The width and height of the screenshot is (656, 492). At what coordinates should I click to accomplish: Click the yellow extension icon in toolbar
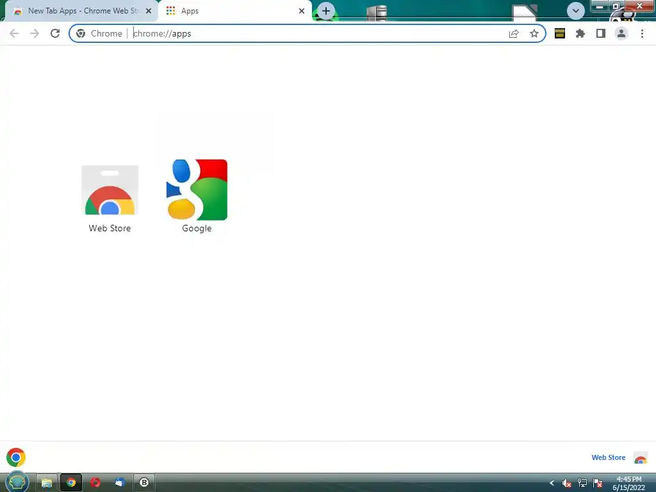(560, 33)
